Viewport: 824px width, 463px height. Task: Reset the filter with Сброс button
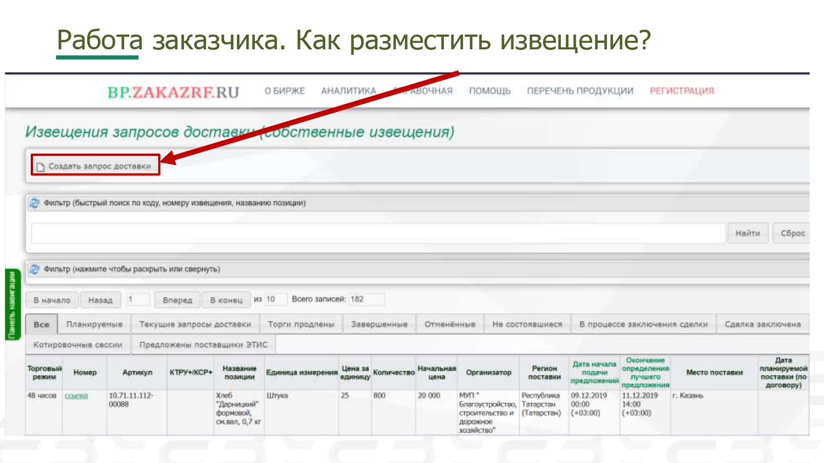point(792,233)
